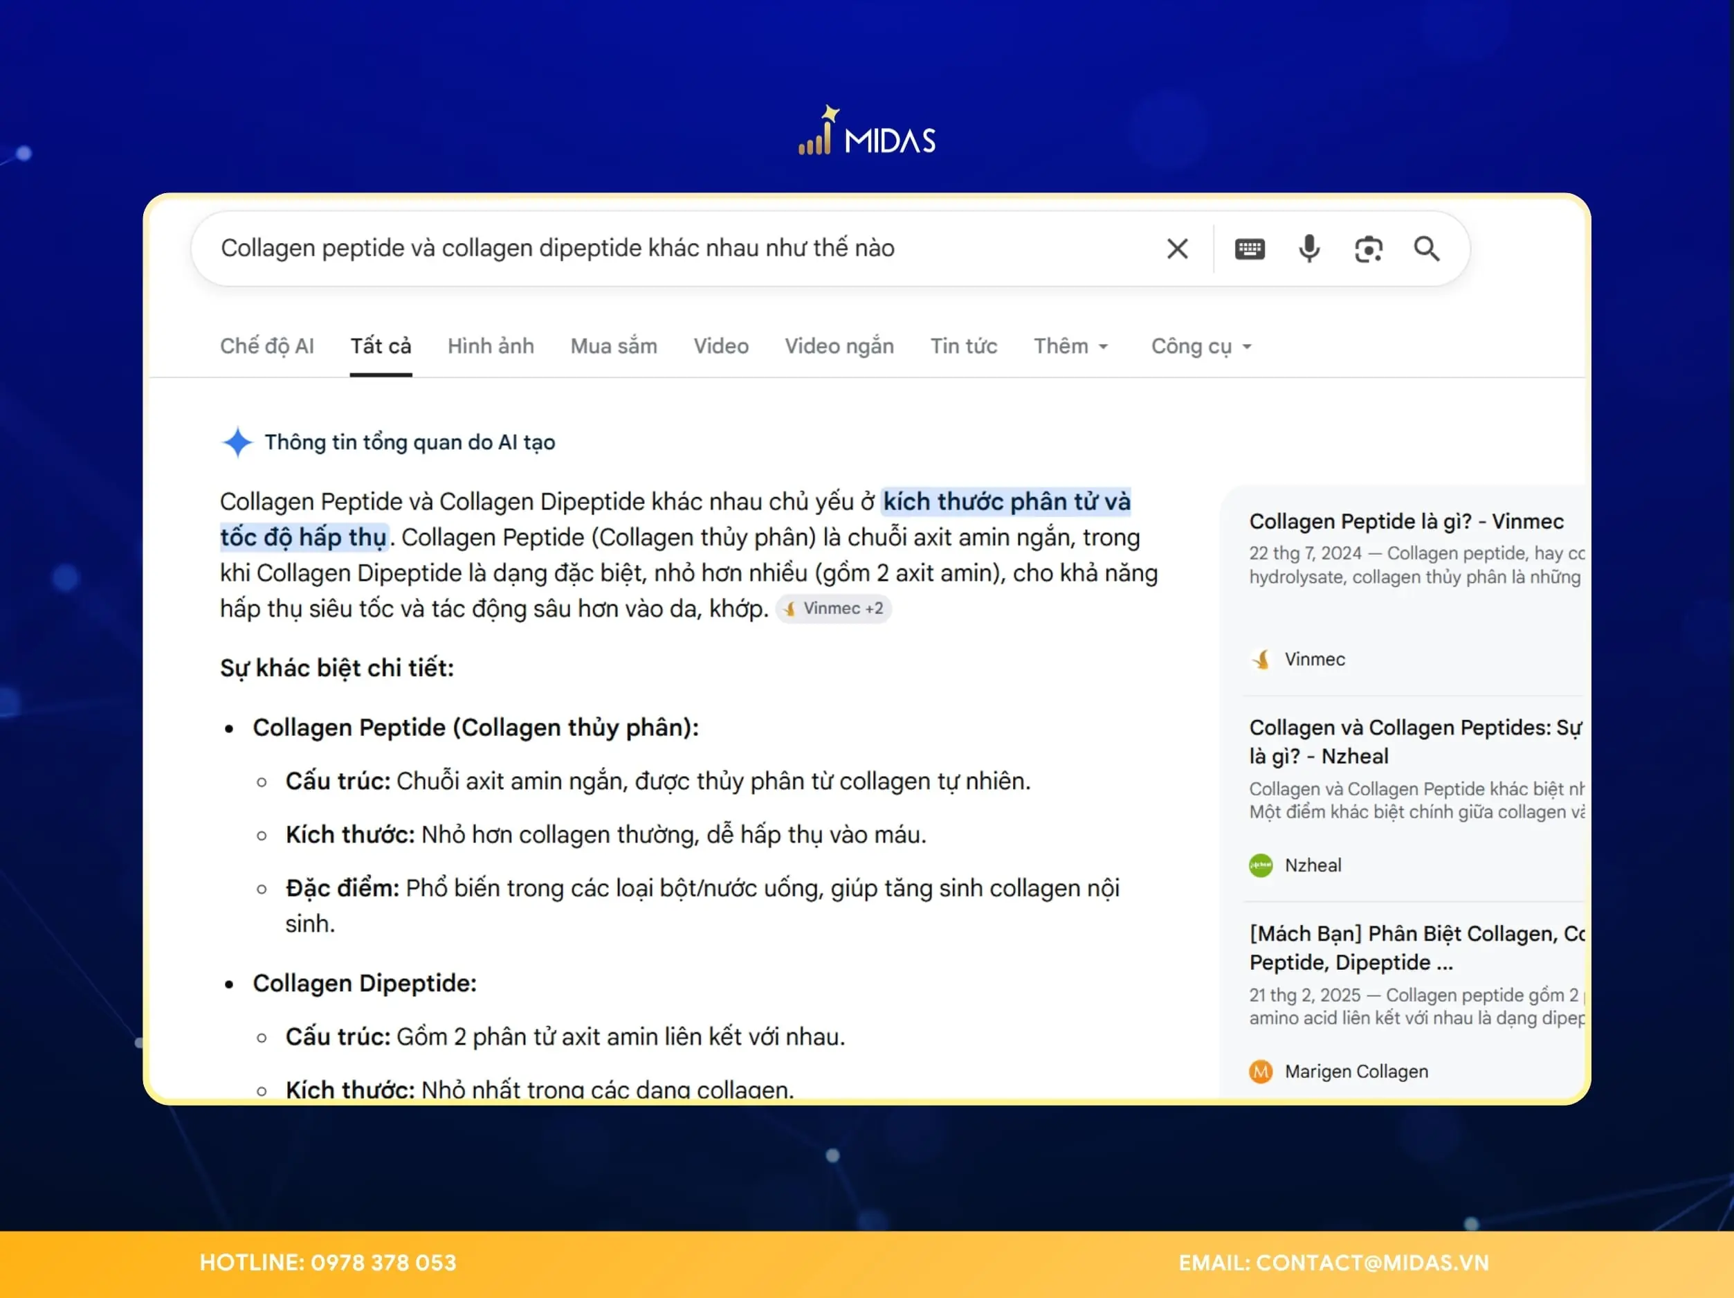Click the Nzheal green favicon
This screenshot has height=1298, width=1734.
pos(1261,865)
